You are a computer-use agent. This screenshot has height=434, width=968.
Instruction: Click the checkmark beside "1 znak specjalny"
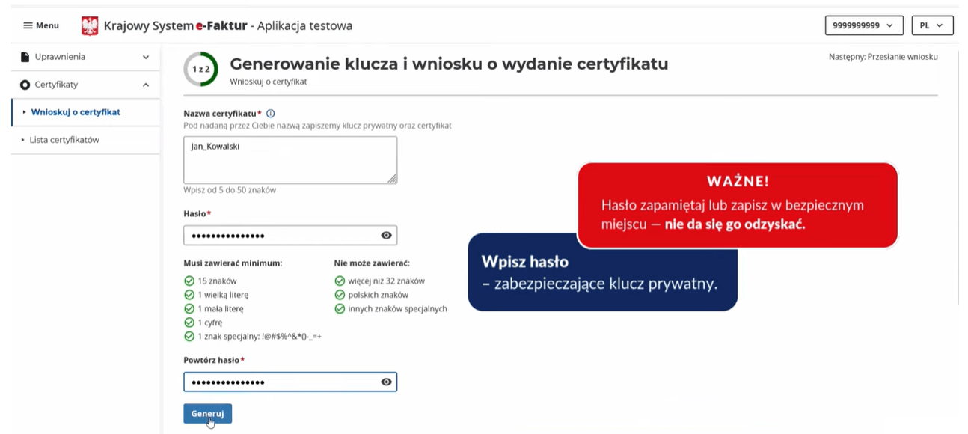click(x=188, y=336)
